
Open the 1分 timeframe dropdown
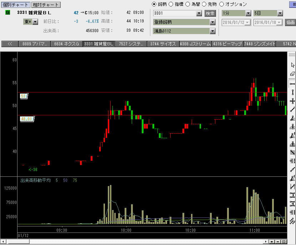(x=248, y=13)
